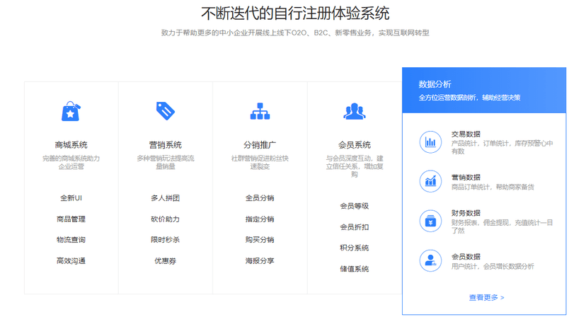Click the price tag icon for 营销系统
586x317 pixels.
165,110
